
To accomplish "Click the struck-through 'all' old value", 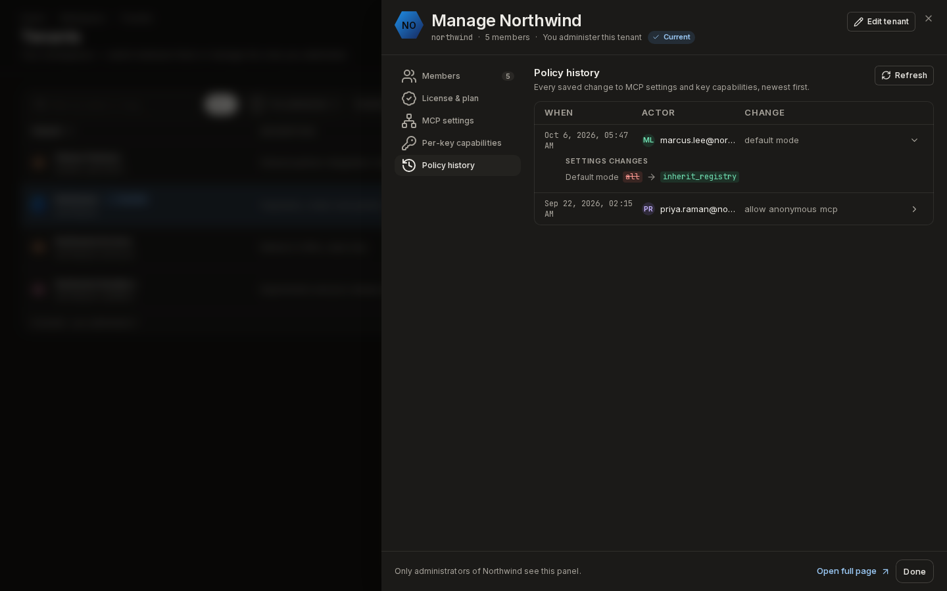I will click(x=633, y=177).
